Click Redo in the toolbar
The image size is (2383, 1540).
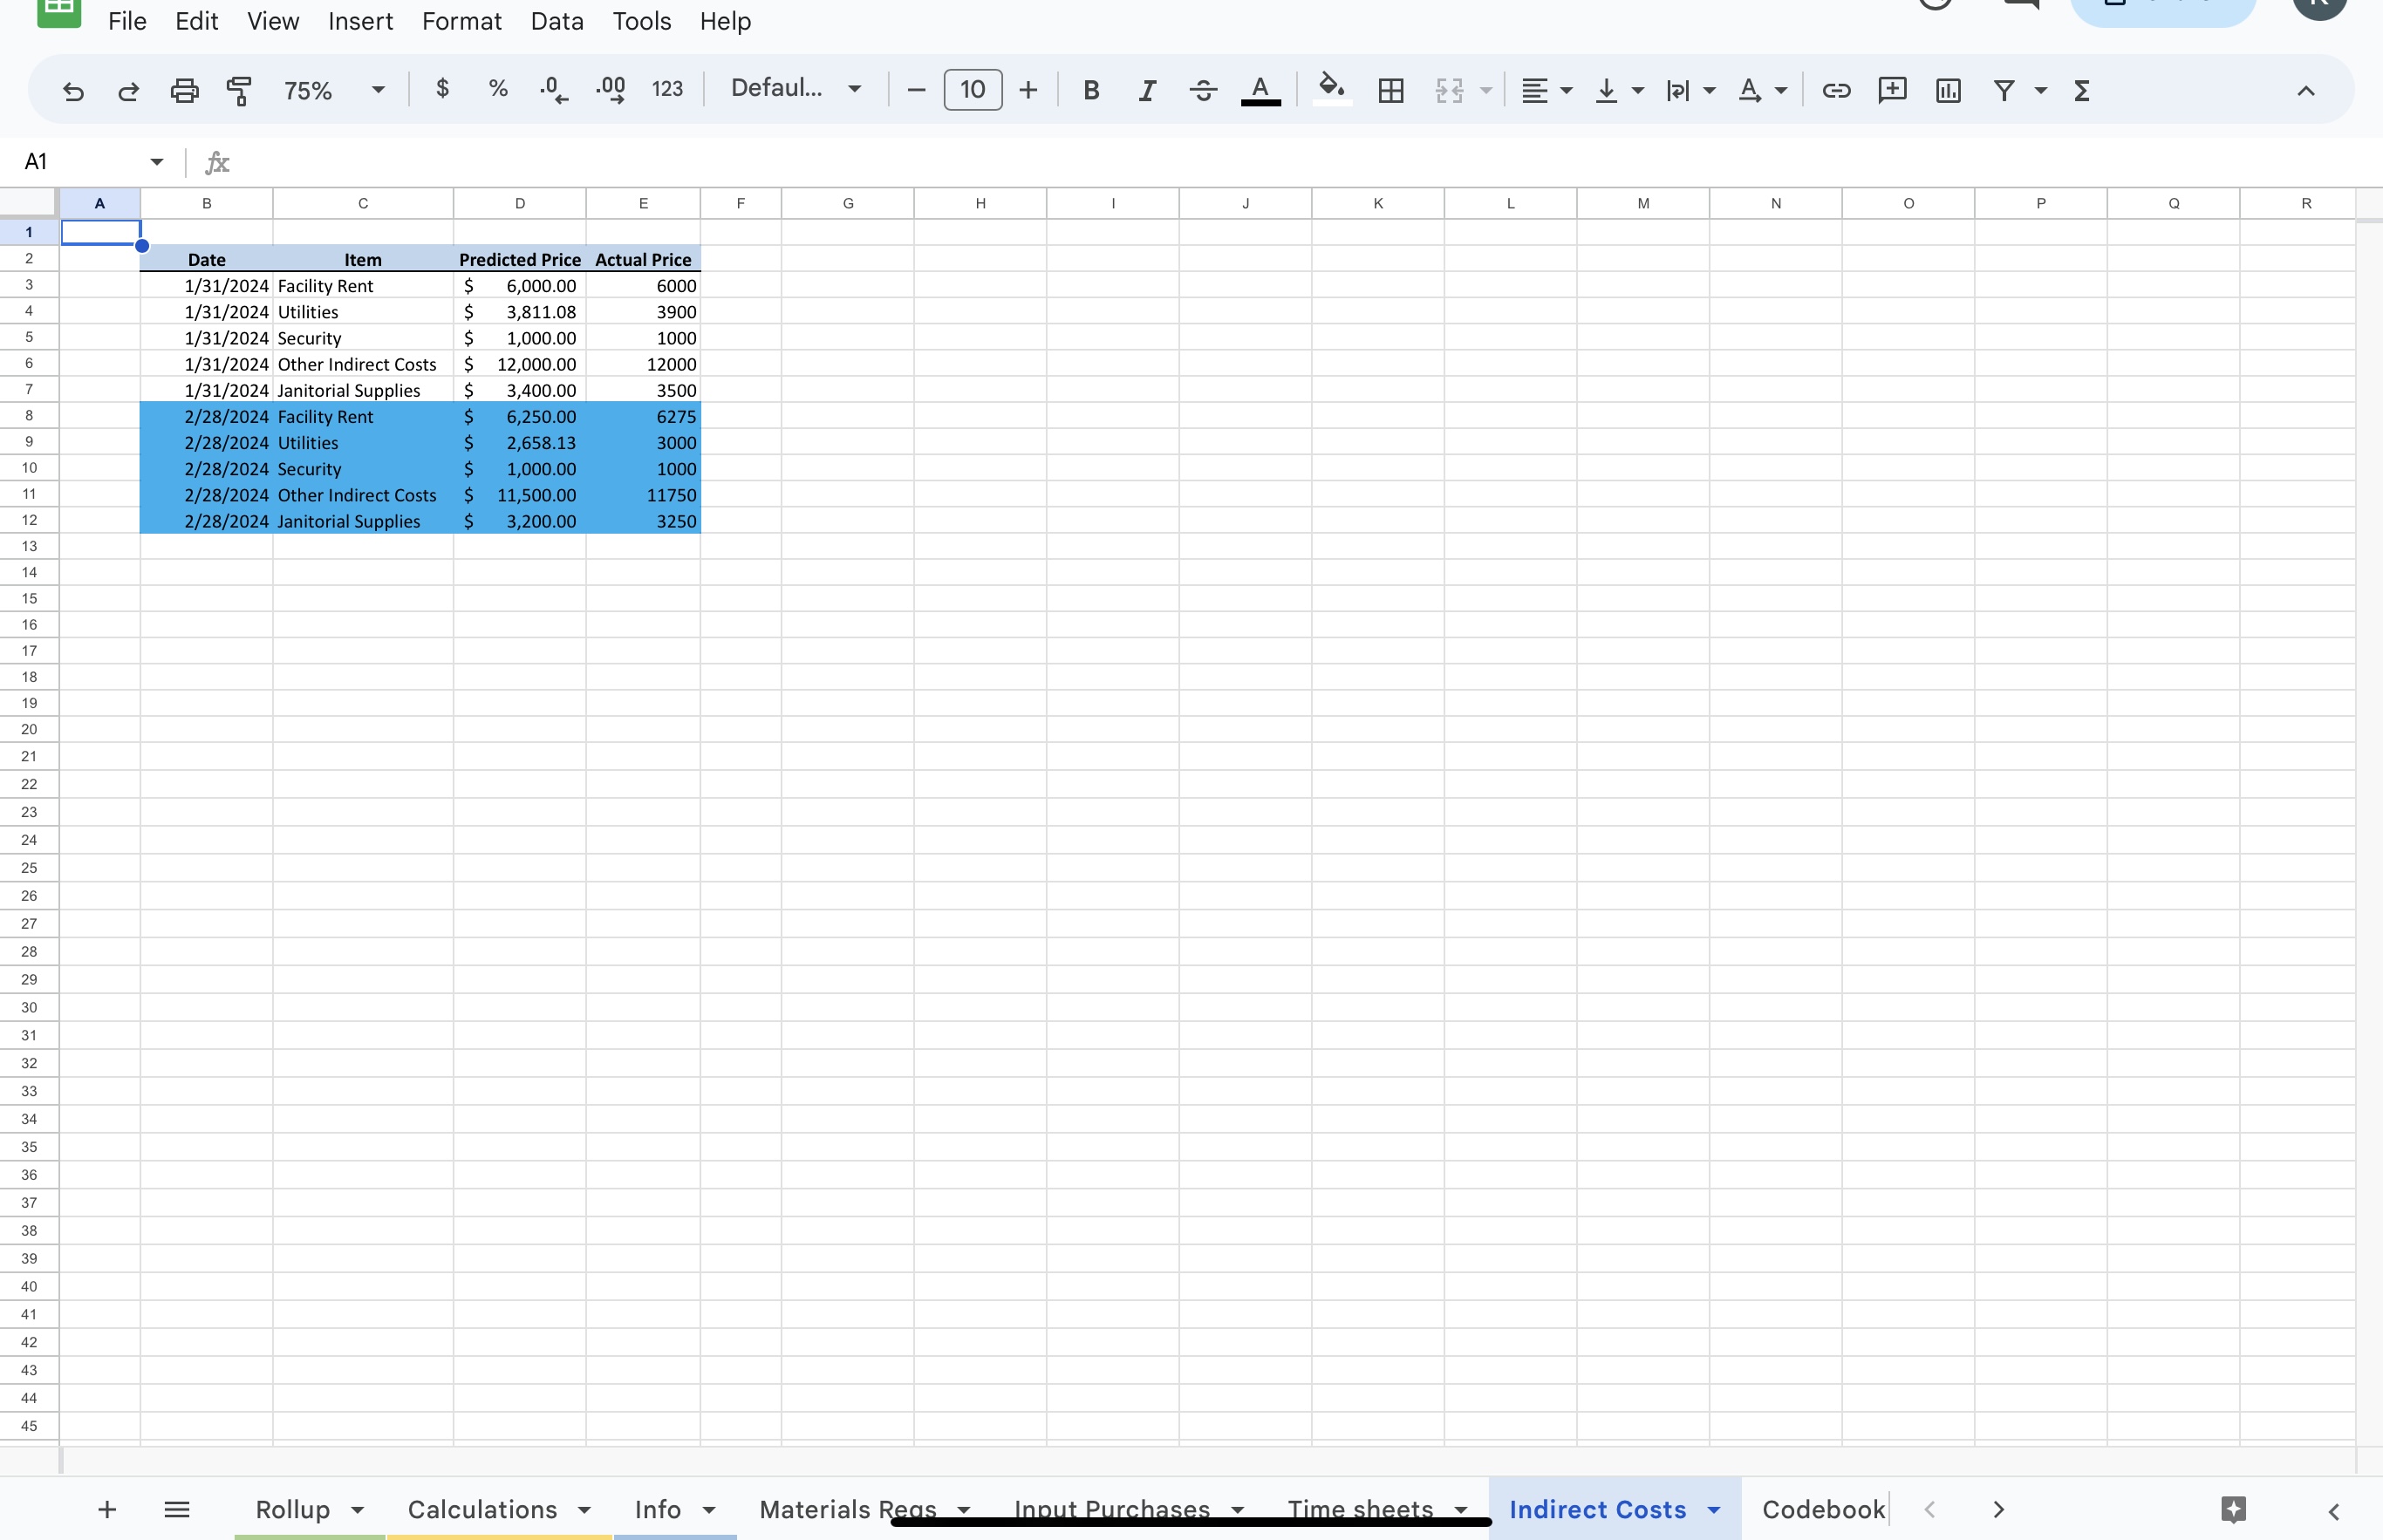(128, 90)
